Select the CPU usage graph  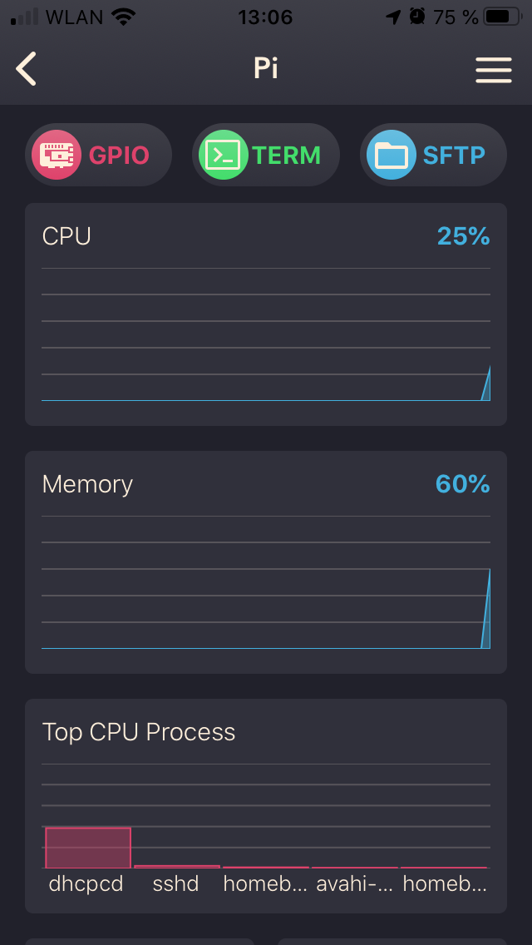tap(266, 334)
